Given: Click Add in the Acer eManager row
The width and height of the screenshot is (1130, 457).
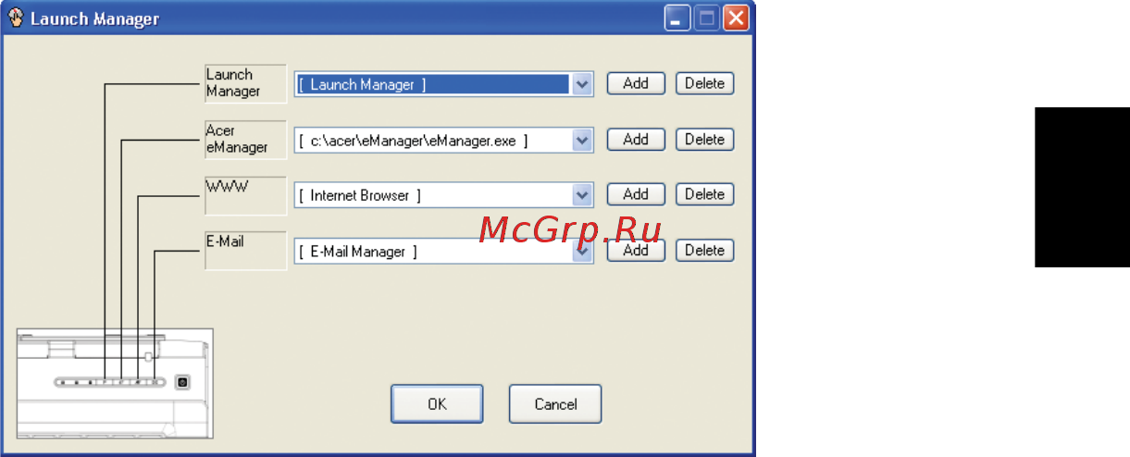Looking at the screenshot, I should (x=636, y=140).
